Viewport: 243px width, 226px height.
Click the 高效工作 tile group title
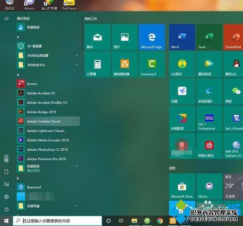90,18
